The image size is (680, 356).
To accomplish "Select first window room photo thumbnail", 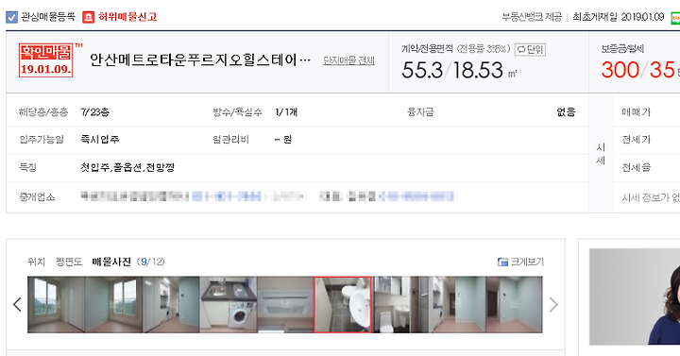I will [x=56, y=305].
